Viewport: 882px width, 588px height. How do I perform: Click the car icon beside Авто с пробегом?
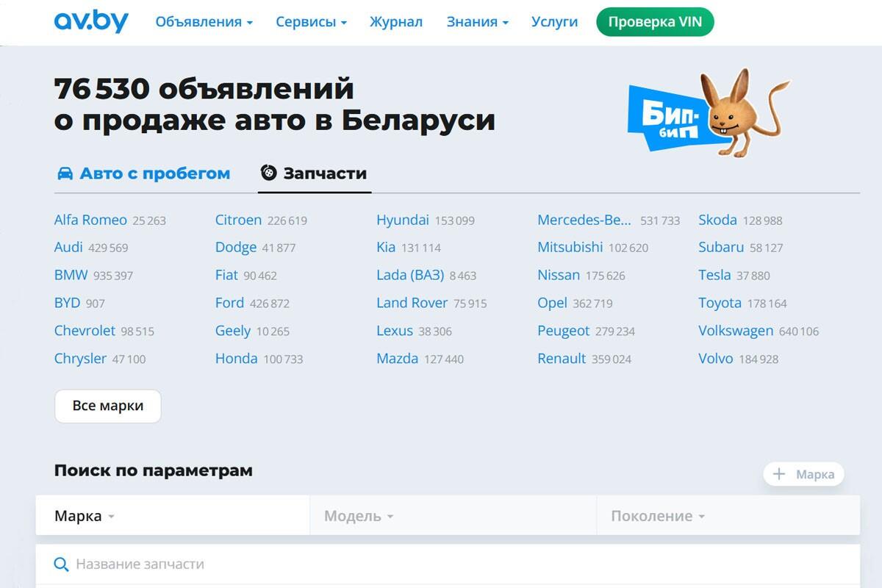coord(65,173)
